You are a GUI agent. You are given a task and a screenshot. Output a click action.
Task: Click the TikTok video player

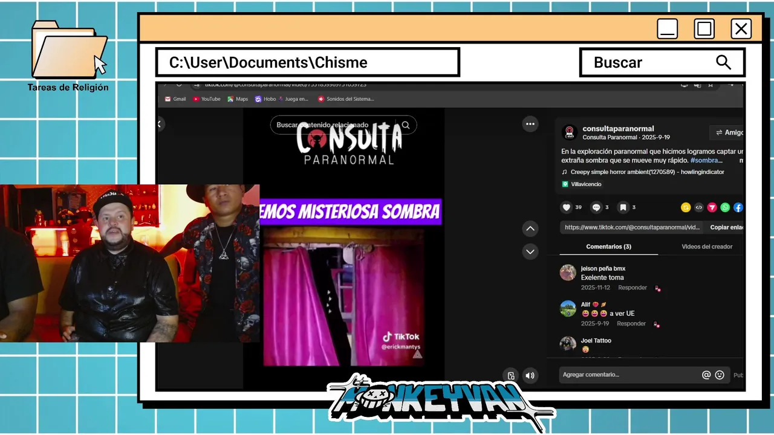pyautogui.click(x=343, y=248)
